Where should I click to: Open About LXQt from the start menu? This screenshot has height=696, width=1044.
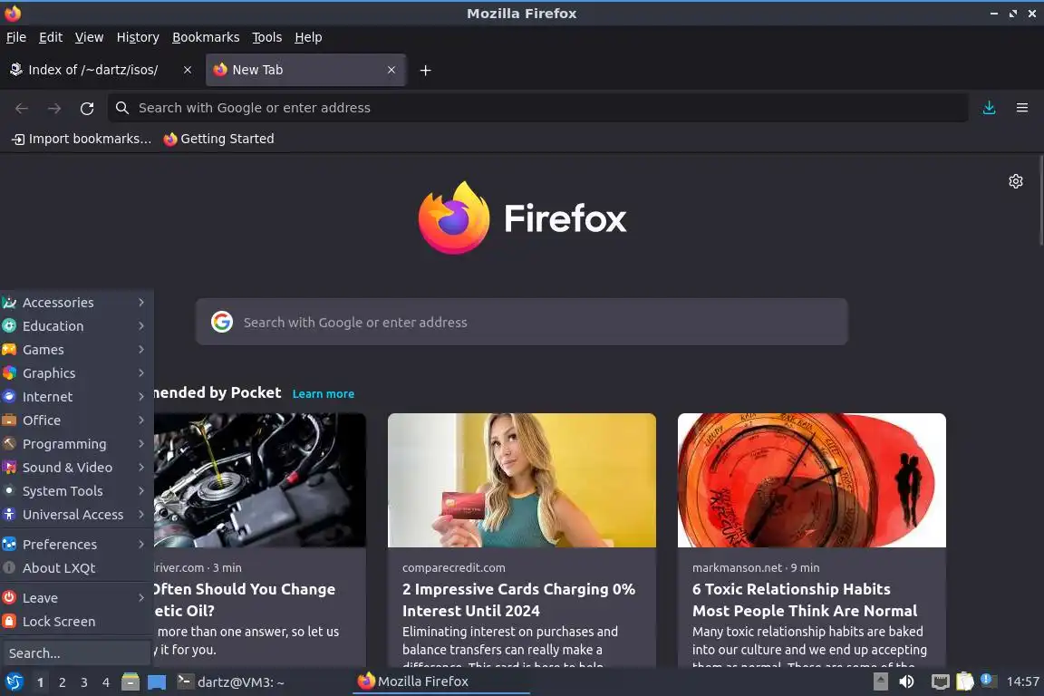pyautogui.click(x=76, y=568)
